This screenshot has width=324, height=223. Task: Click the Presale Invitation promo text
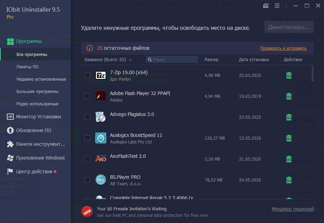click(132, 209)
